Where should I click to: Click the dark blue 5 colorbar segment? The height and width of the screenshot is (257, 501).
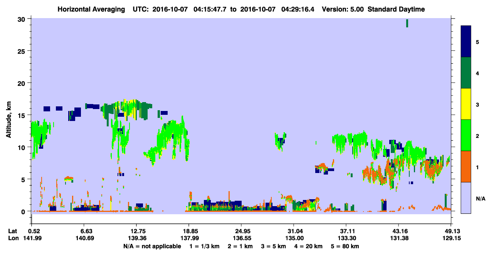(466, 41)
